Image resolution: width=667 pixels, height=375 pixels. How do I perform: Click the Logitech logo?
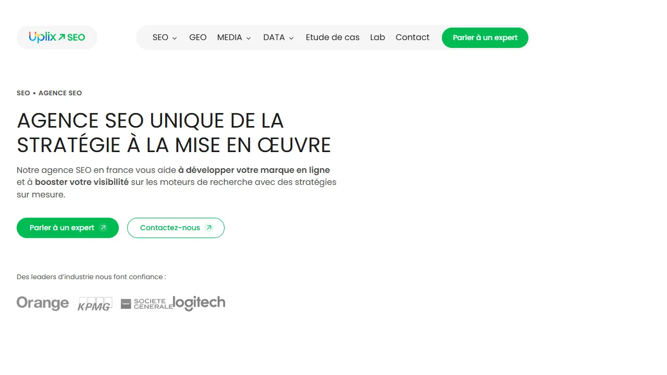tap(199, 303)
